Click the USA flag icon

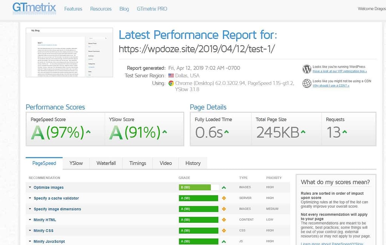(171, 76)
